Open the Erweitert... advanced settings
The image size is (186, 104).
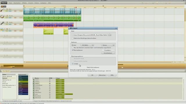point(108,50)
